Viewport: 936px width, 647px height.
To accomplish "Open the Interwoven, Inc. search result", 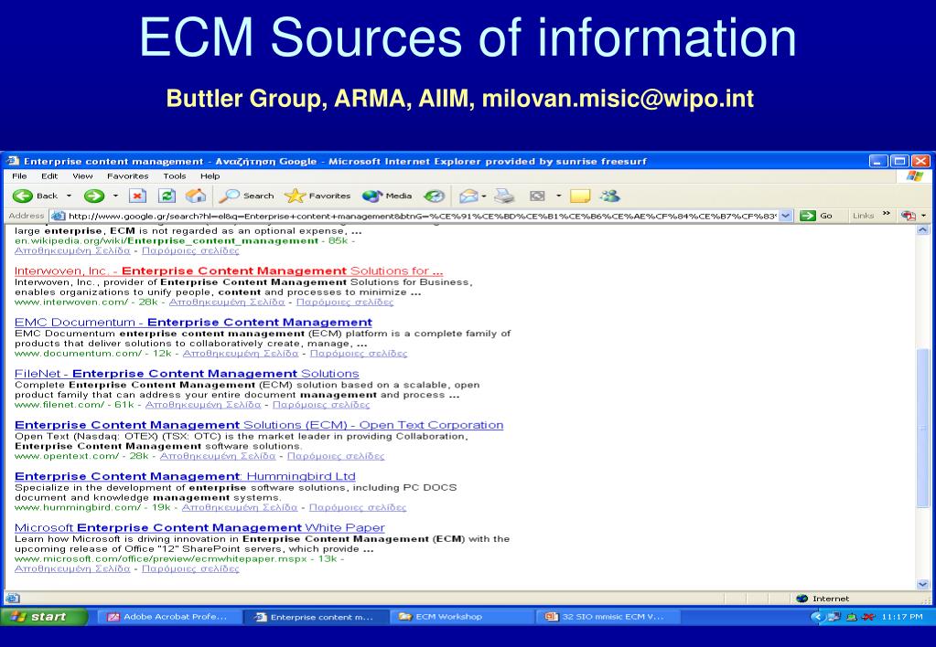I will [x=229, y=270].
